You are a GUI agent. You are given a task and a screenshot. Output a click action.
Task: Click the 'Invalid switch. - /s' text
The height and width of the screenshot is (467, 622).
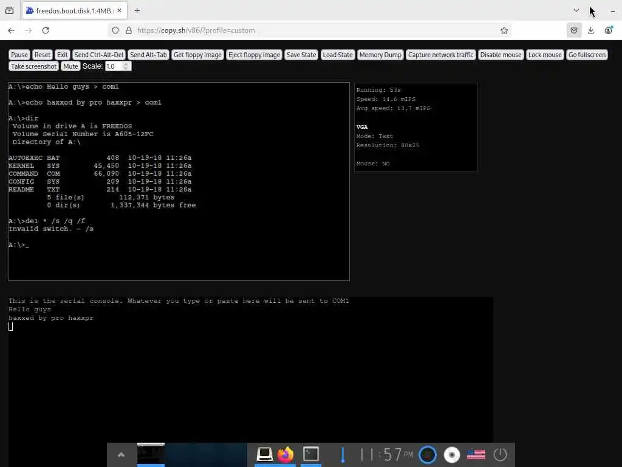[x=51, y=229]
